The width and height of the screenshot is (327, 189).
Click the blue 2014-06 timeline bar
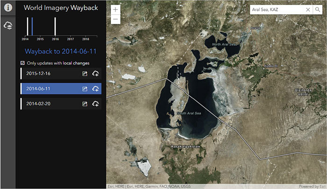(32, 27)
